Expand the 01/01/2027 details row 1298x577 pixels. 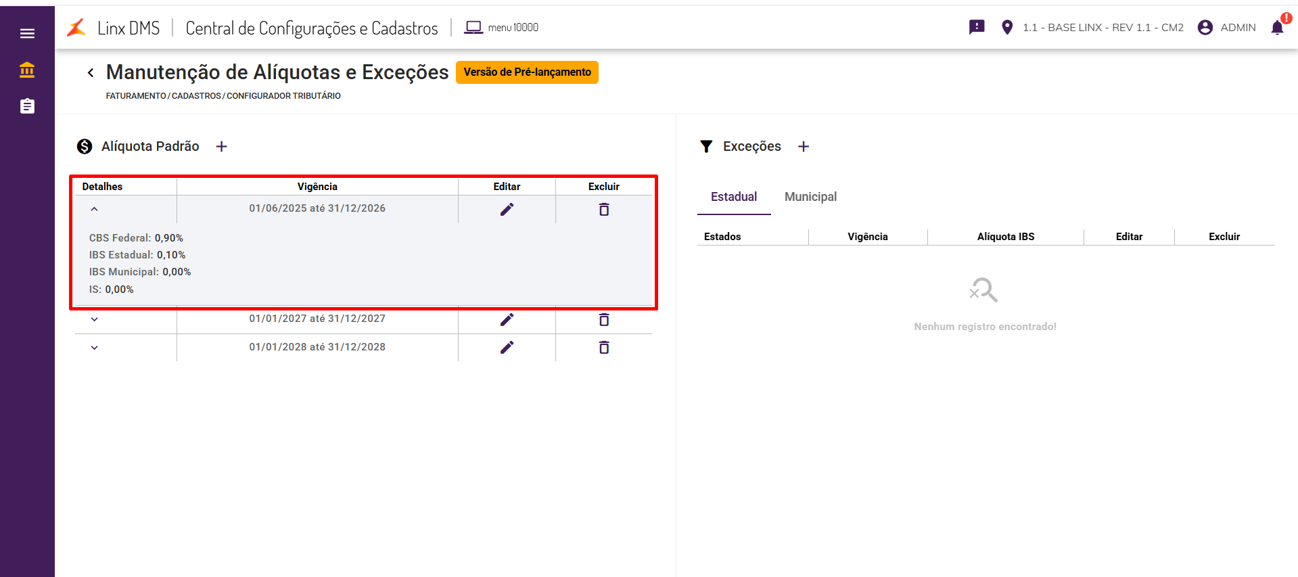pos(94,319)
